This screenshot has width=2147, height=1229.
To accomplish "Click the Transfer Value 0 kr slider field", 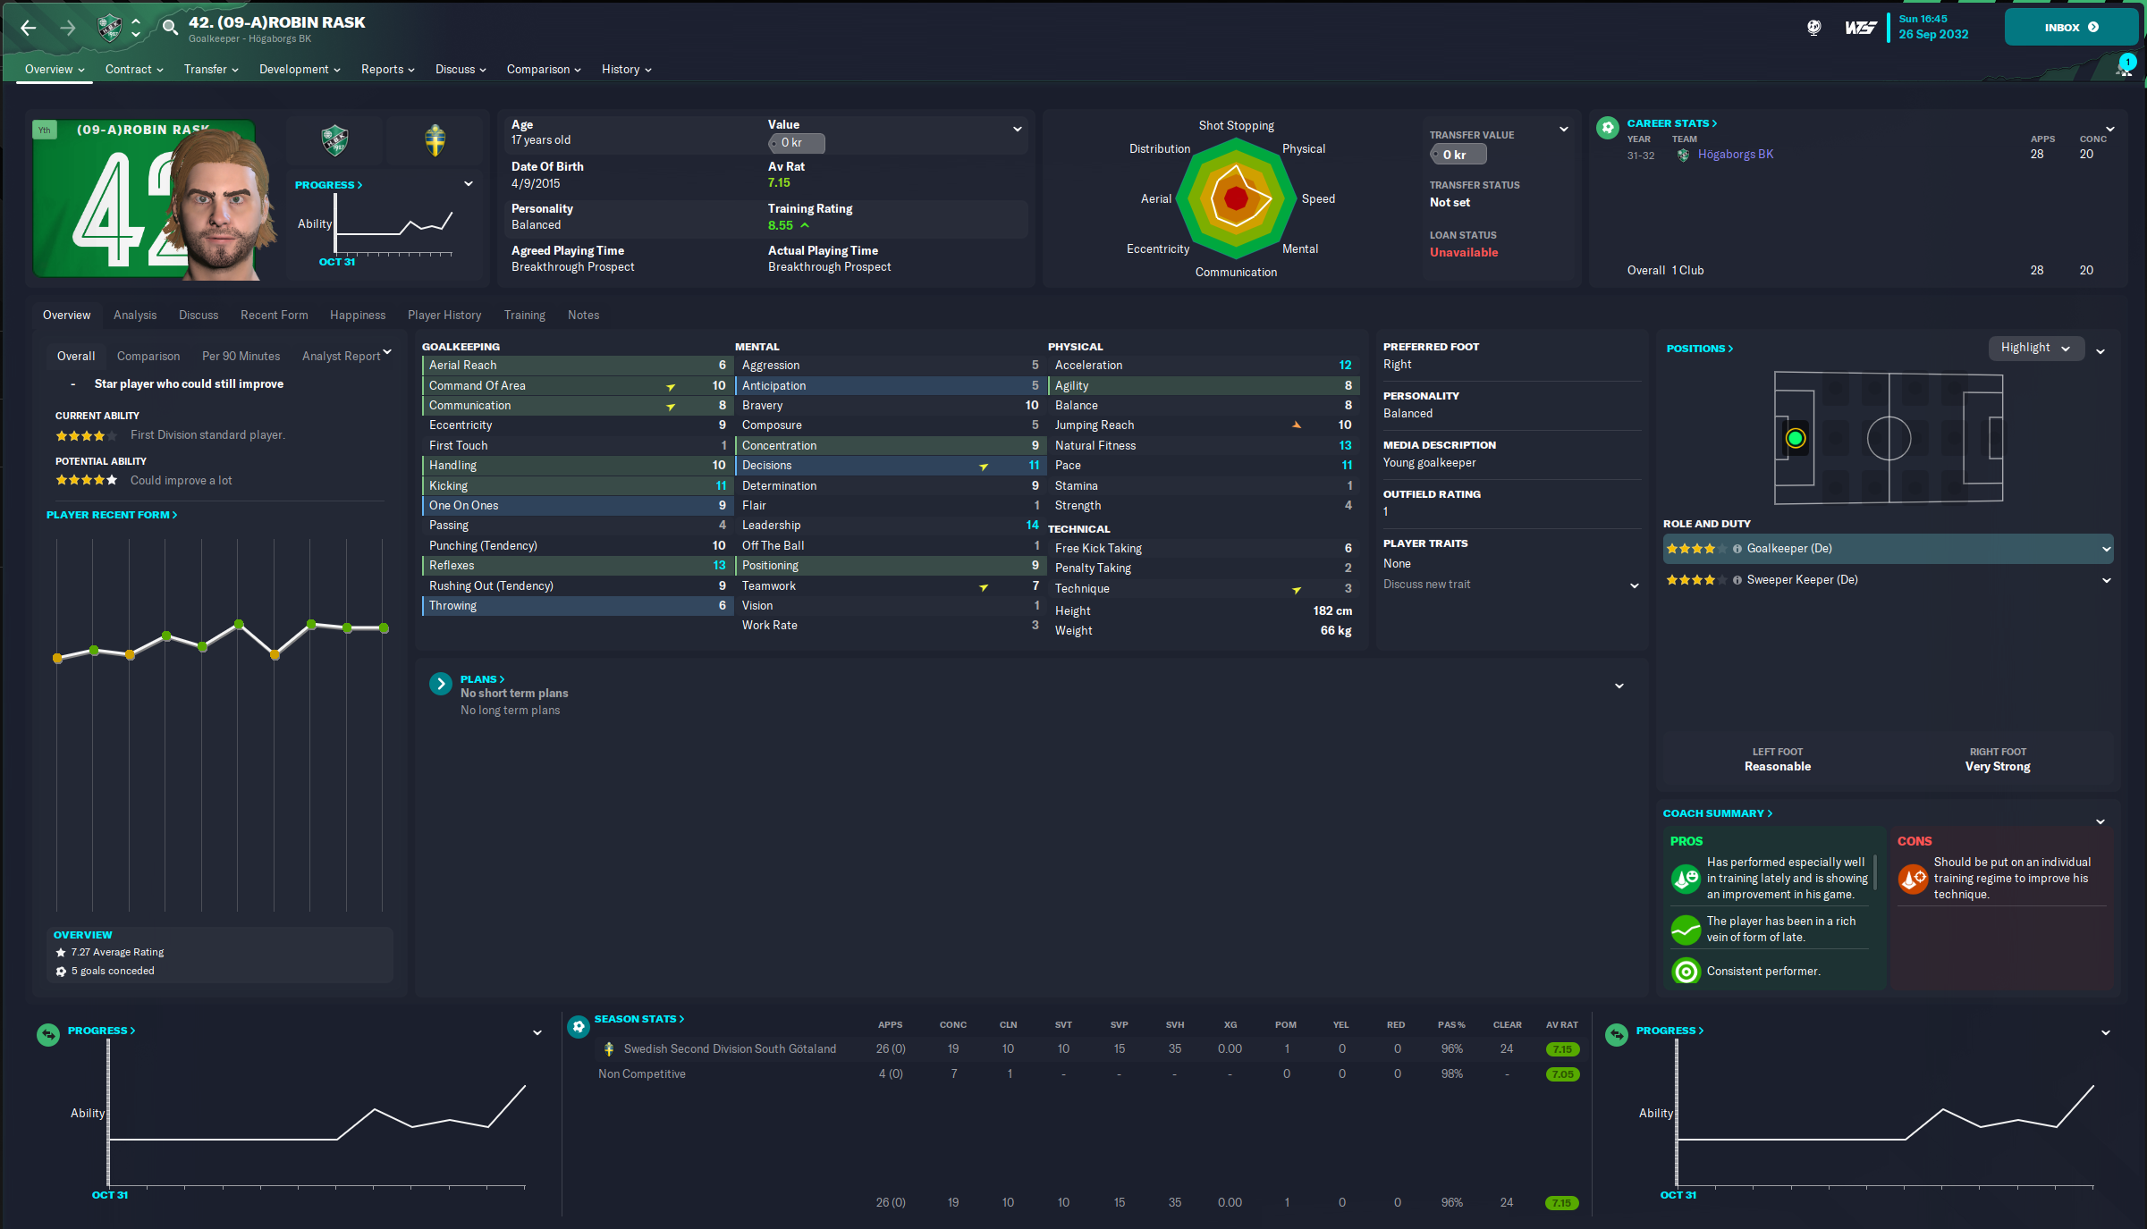I will [1458, 154].
